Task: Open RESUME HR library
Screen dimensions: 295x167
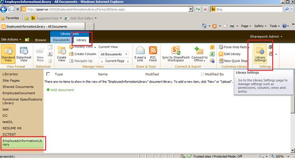Action: [x=12, y=128]
